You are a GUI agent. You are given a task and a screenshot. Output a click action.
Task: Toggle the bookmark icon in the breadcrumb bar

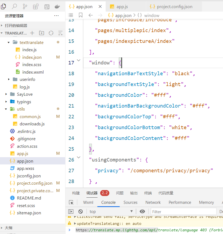pyautogui.click(x=81, y=15)
